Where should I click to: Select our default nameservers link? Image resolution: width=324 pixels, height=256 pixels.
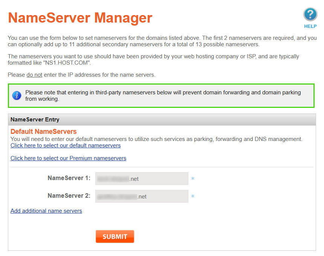(x=66, y=145)
